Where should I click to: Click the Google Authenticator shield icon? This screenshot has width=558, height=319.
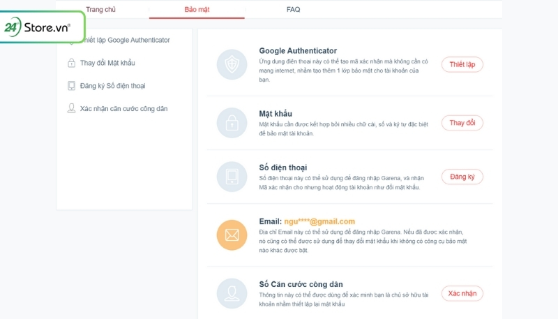230,64
